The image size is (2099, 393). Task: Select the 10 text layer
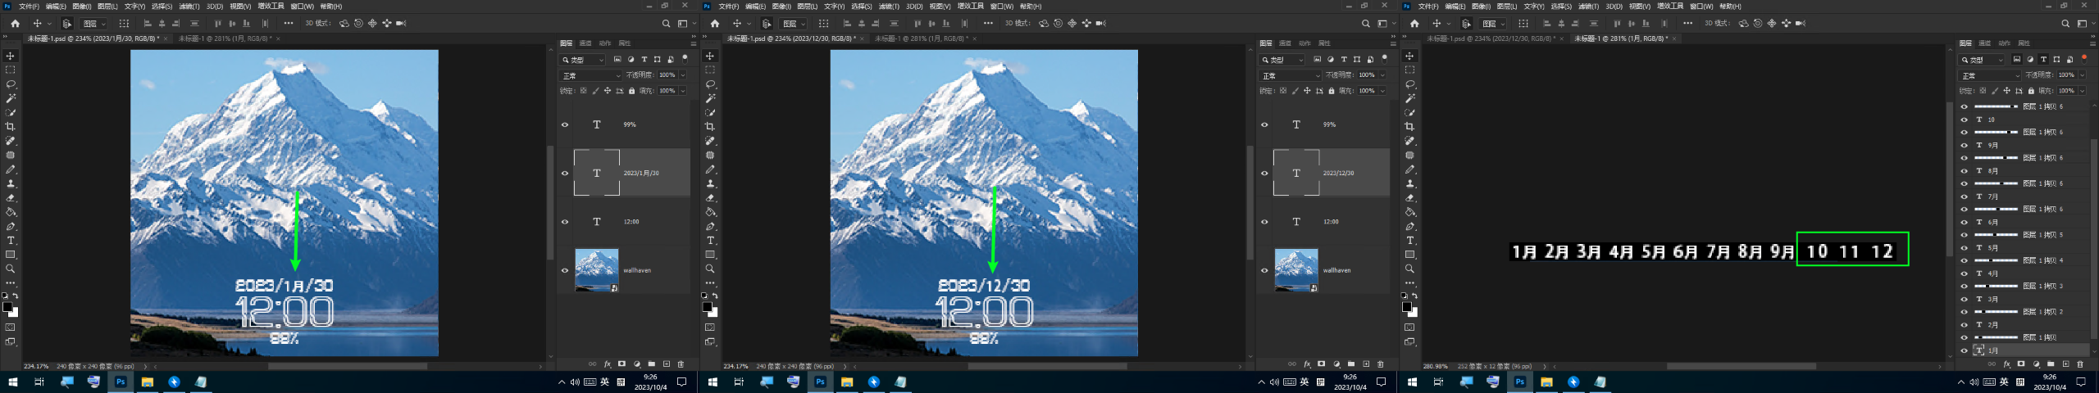click(x=1992, y=120)
